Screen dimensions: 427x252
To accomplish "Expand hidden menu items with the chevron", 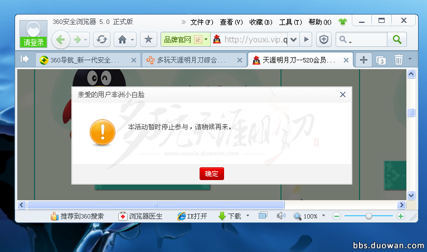I will pos(183,22).
